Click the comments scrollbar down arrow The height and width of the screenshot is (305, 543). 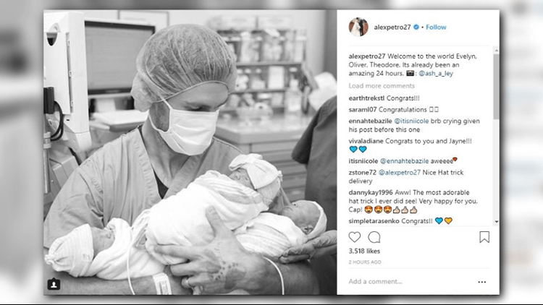coord(496,222)
